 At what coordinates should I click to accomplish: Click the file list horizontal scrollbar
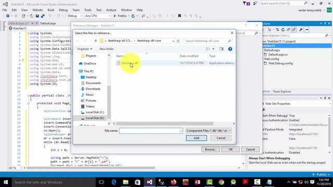164,124
